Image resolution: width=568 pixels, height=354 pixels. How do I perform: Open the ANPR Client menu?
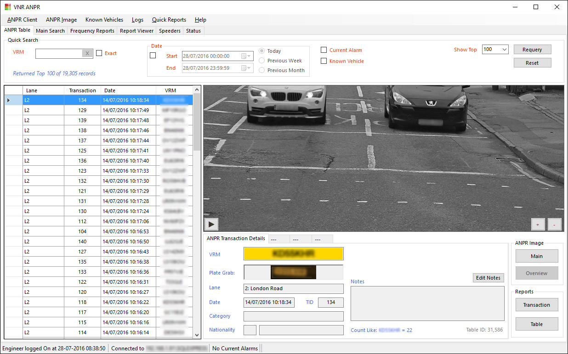coord(23,20)
